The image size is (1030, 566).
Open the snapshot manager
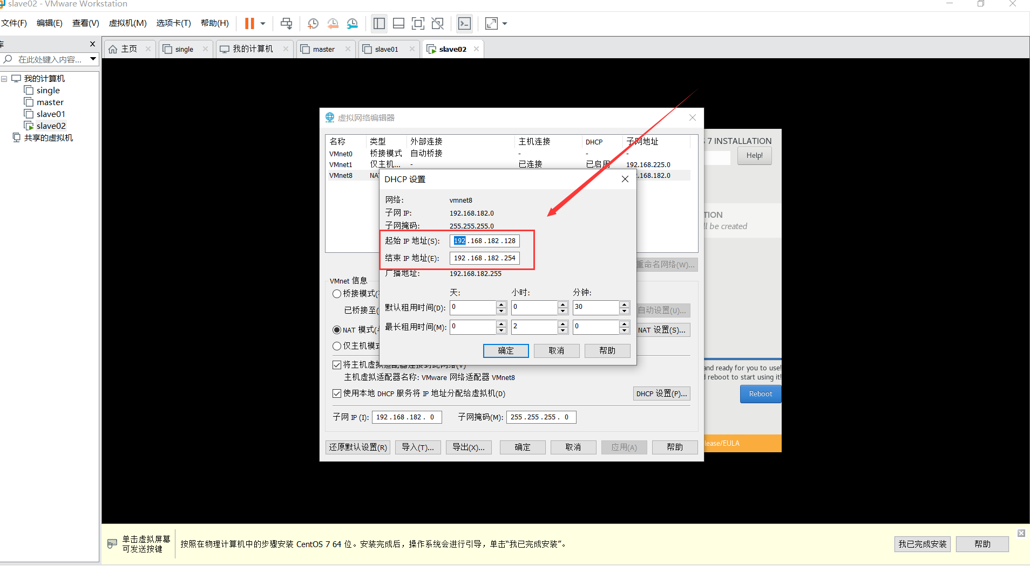(353, 24)
